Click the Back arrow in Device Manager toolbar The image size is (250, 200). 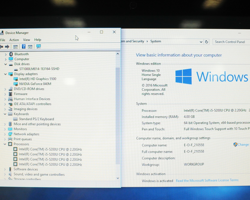[2, 47]
